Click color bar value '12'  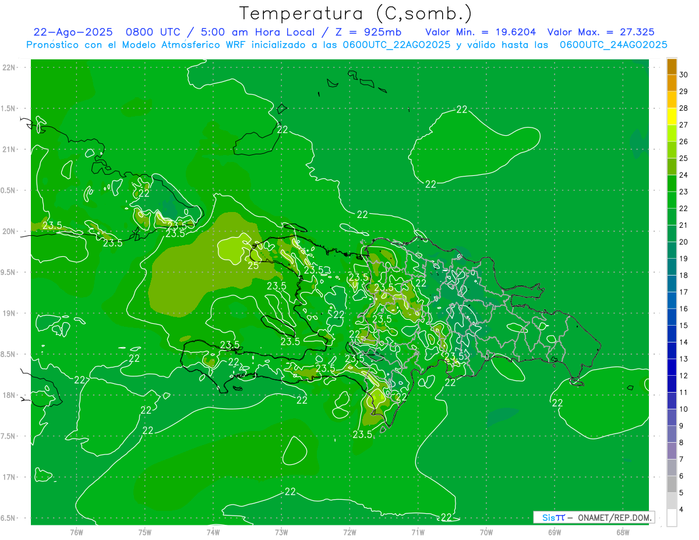pos(684,376)
